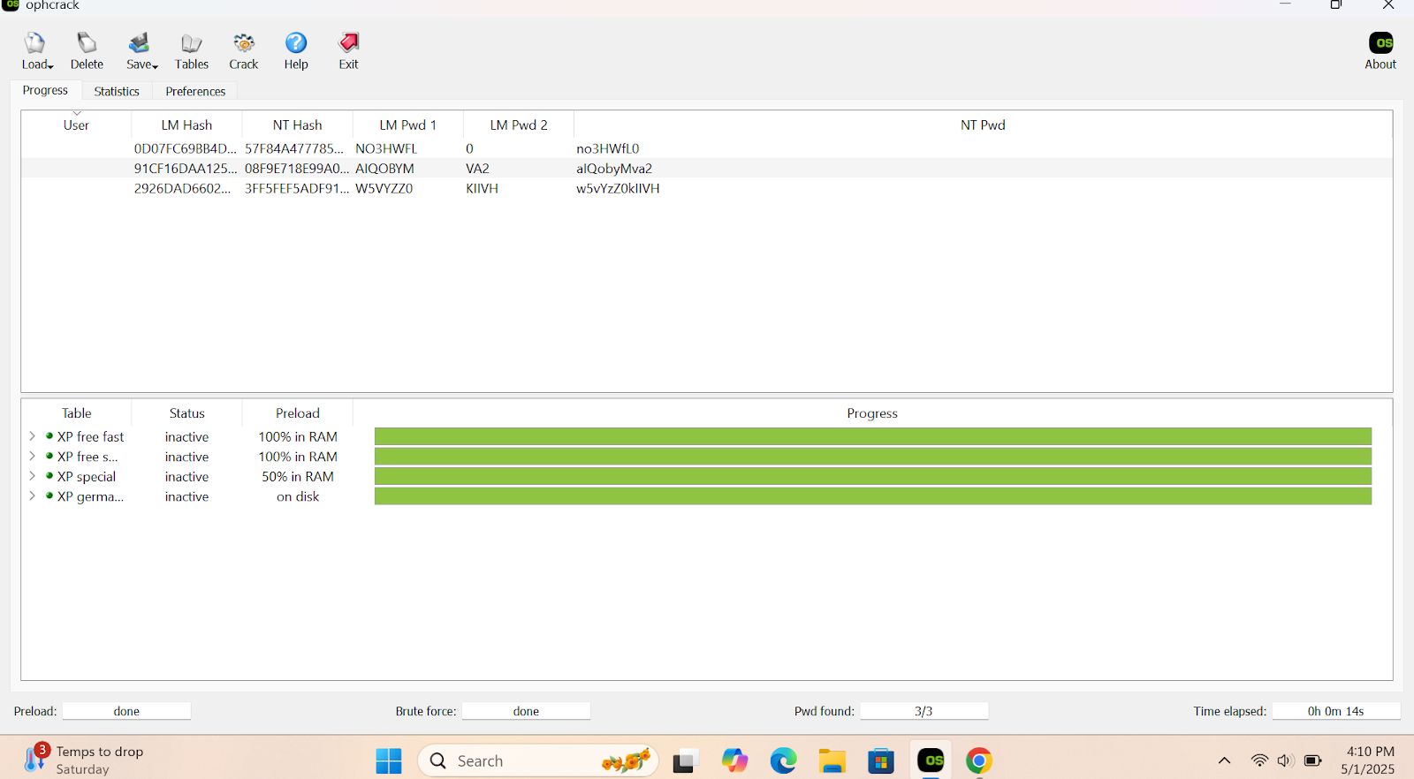Click LM Pwd 1 column header
The width and height of the screenshot is (1414, 779).
tap(407, 125)
